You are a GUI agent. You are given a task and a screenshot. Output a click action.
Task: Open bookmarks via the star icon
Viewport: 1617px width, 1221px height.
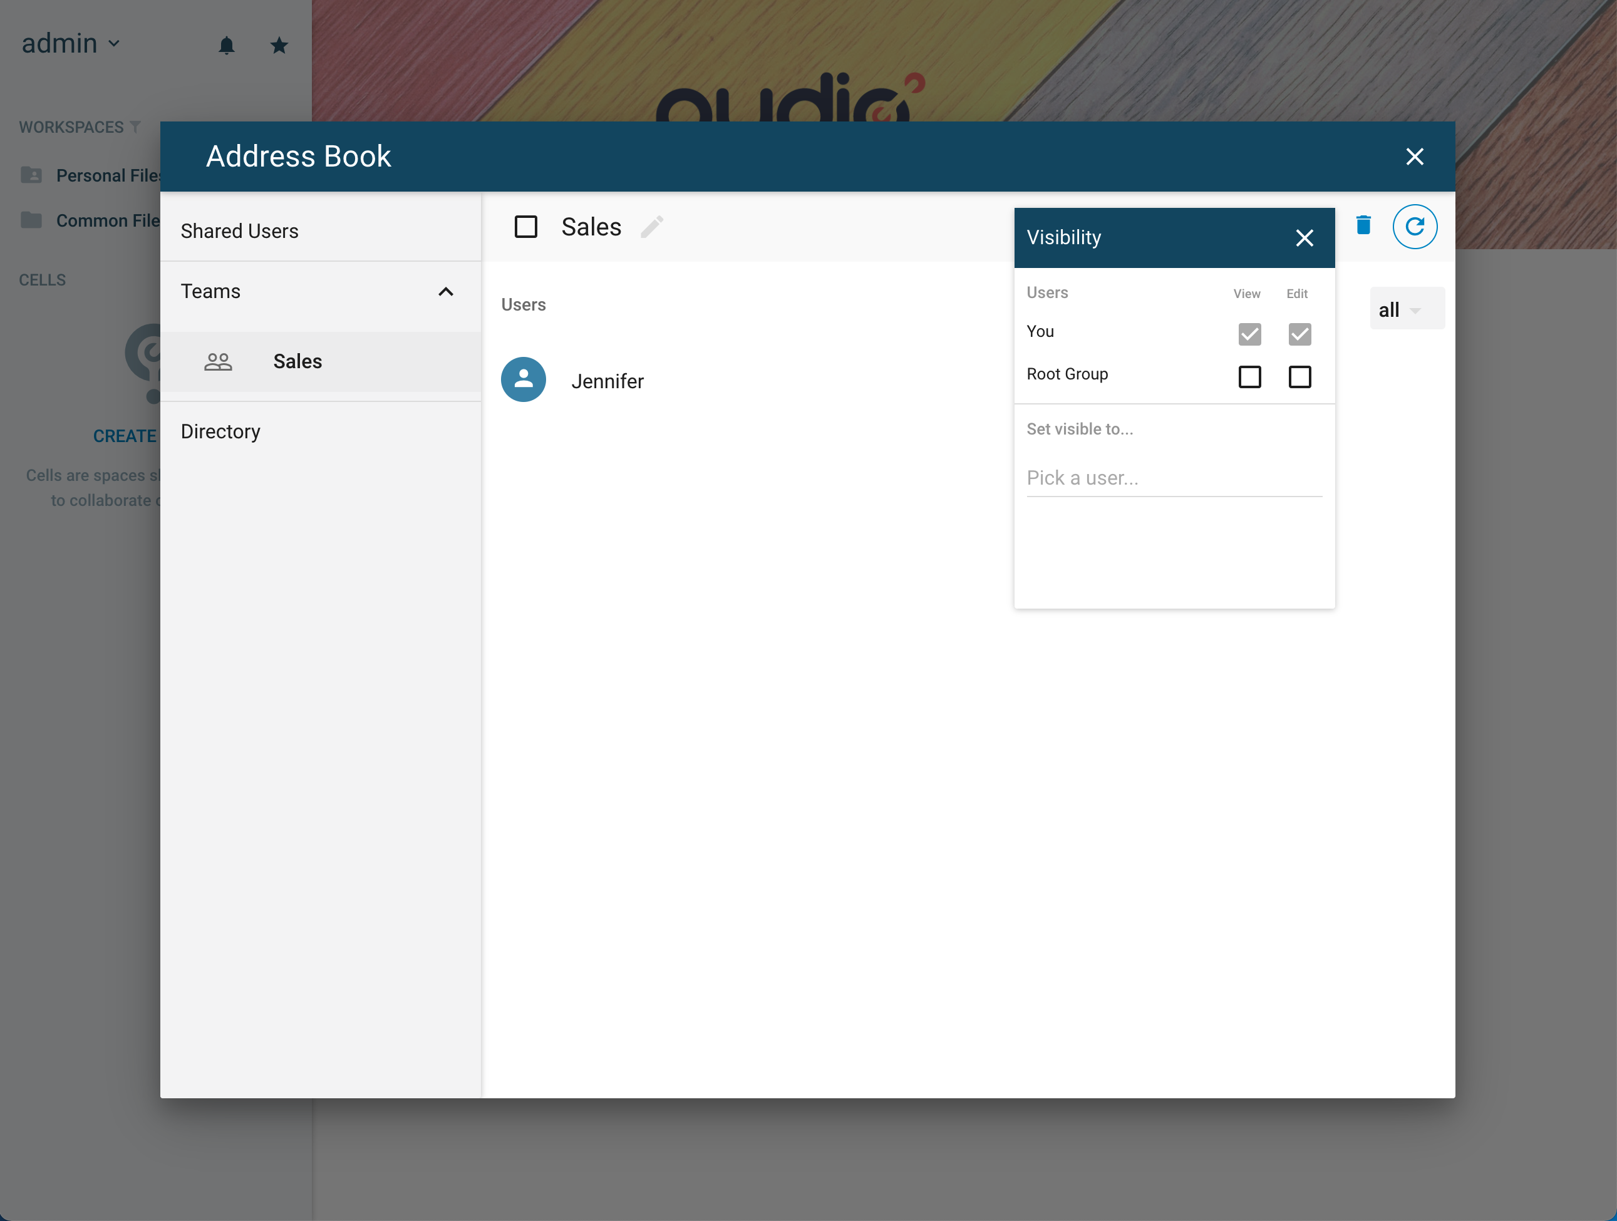coord(279,45)
